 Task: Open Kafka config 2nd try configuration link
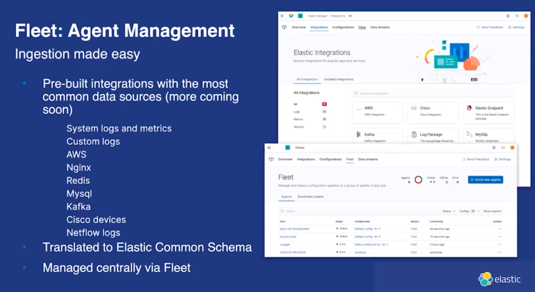[368, 245]
